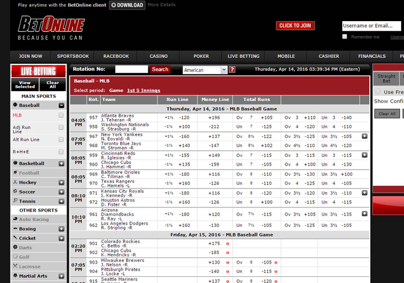The height and width of the screenshot is (283, 404).
Task: Click the JOIN NOW nav item
Action: pos(31,56)
